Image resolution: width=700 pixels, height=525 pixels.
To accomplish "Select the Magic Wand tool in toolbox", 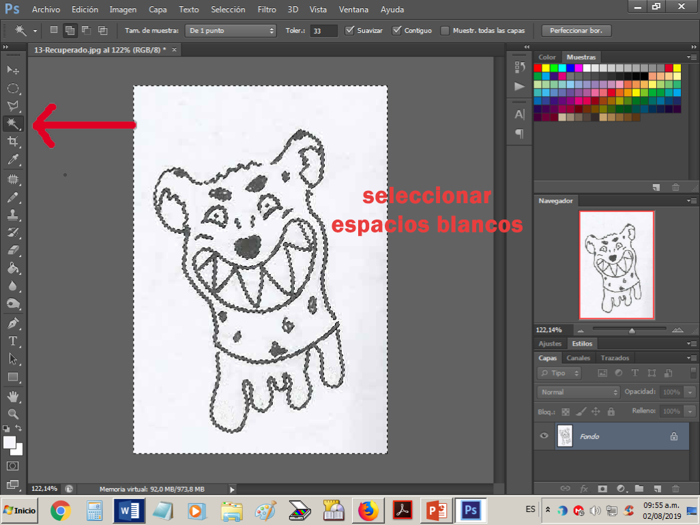I will pos(13,123).
